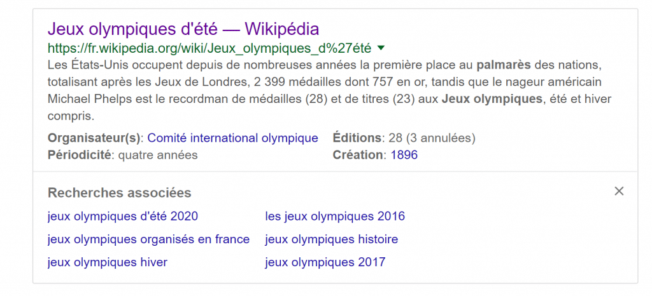Select related search les jeux olympiques 2016
Image resolution: width=652 pixels, height=296 pixels.
point(335,217)
